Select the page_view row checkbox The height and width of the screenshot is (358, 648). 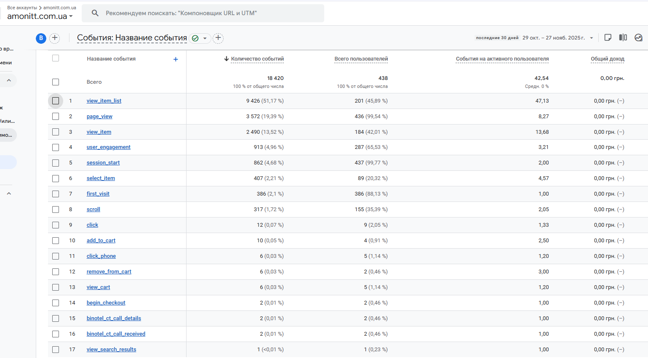[x=56, y=117]
